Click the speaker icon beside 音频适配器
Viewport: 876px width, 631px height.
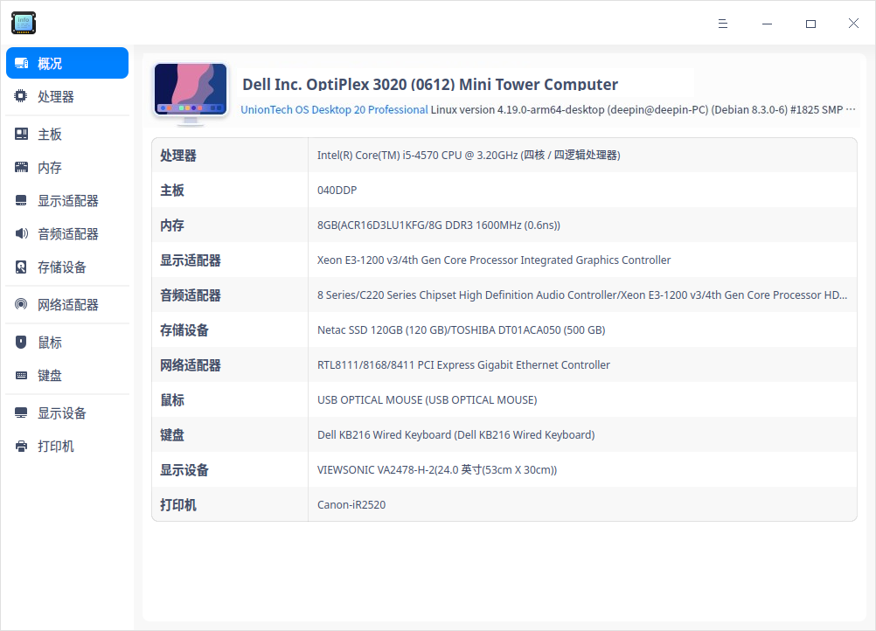click(x=21, y=233)
